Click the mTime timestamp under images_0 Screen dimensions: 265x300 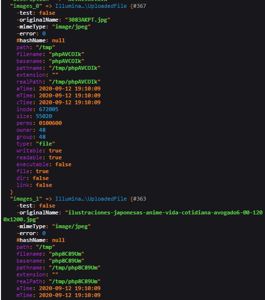70,96
